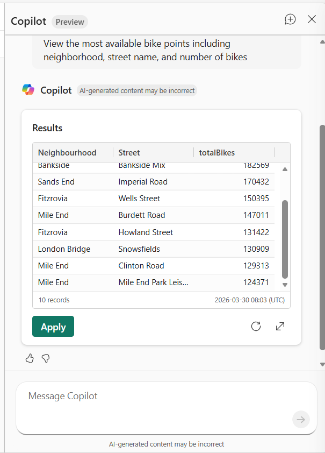This screenshot has height=453, width=325.
Task: Select the 170432 value
Action: 256,182
